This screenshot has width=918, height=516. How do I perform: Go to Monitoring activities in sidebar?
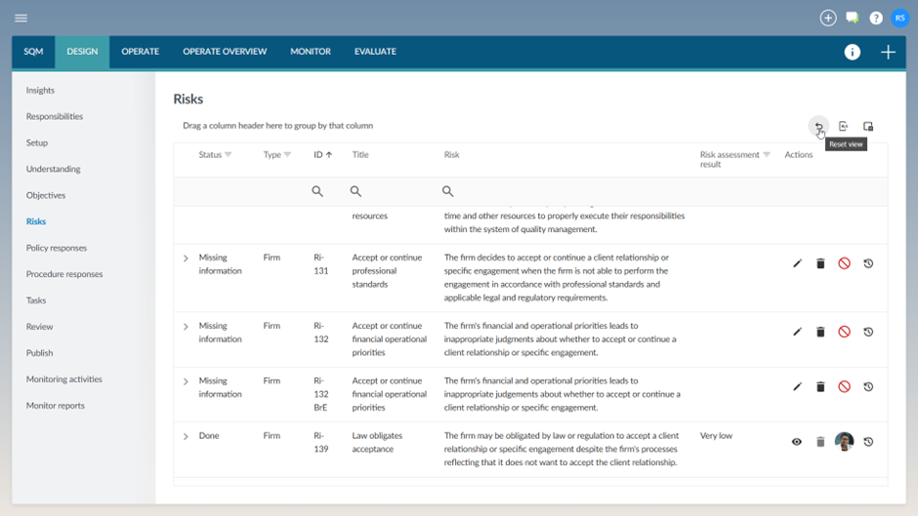coord(64,379)
